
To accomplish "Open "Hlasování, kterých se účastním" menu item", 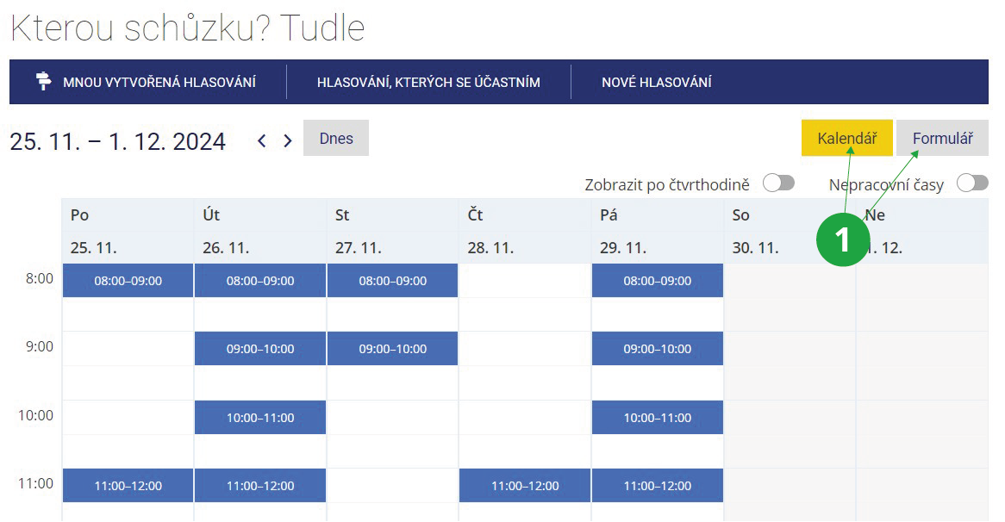I will pyautogui.click(x=428, y=83).
